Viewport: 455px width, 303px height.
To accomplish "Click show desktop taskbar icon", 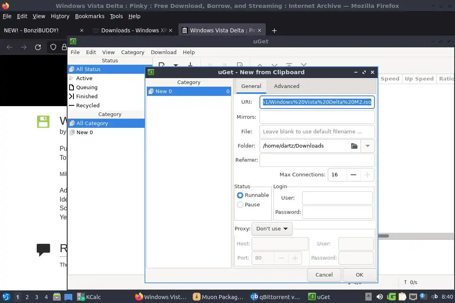I will click(x=68, y=297).
